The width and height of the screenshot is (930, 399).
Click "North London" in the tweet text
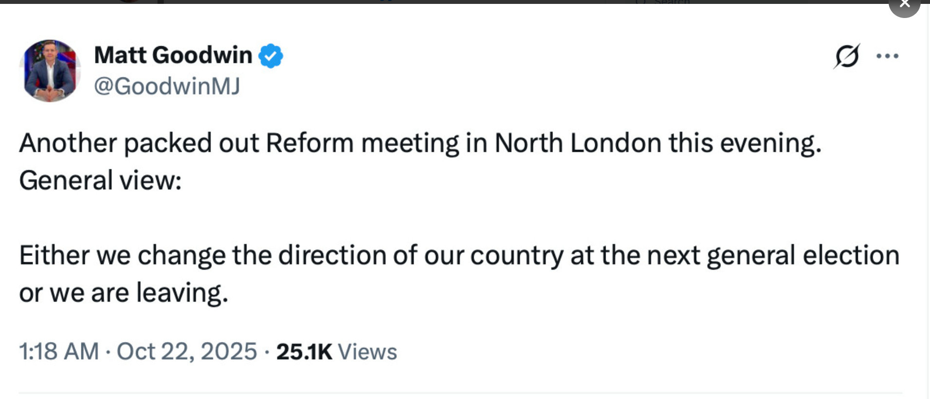(578, 144)
